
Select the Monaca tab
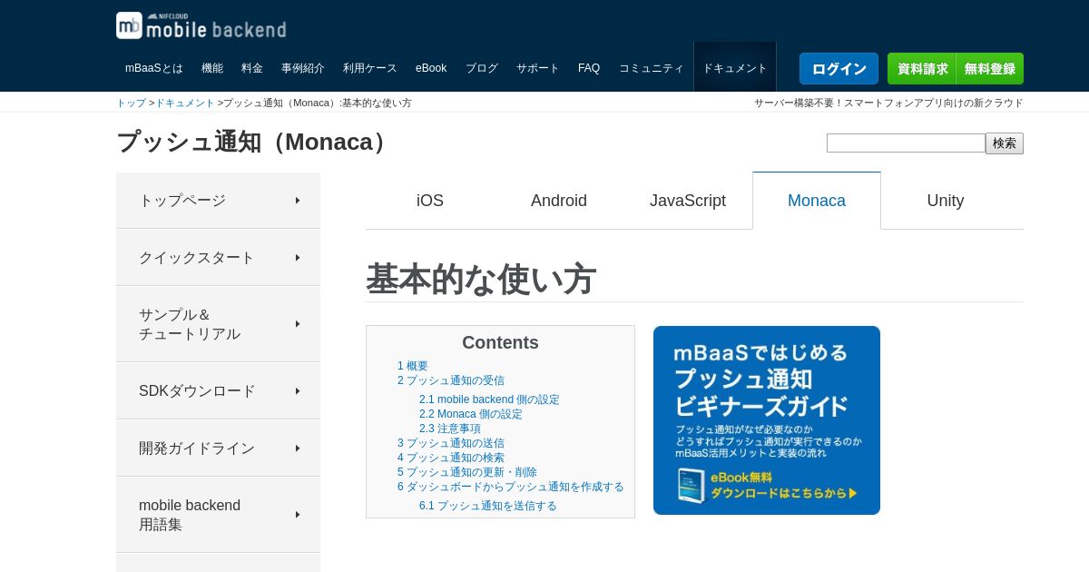(x=817, y=201)
